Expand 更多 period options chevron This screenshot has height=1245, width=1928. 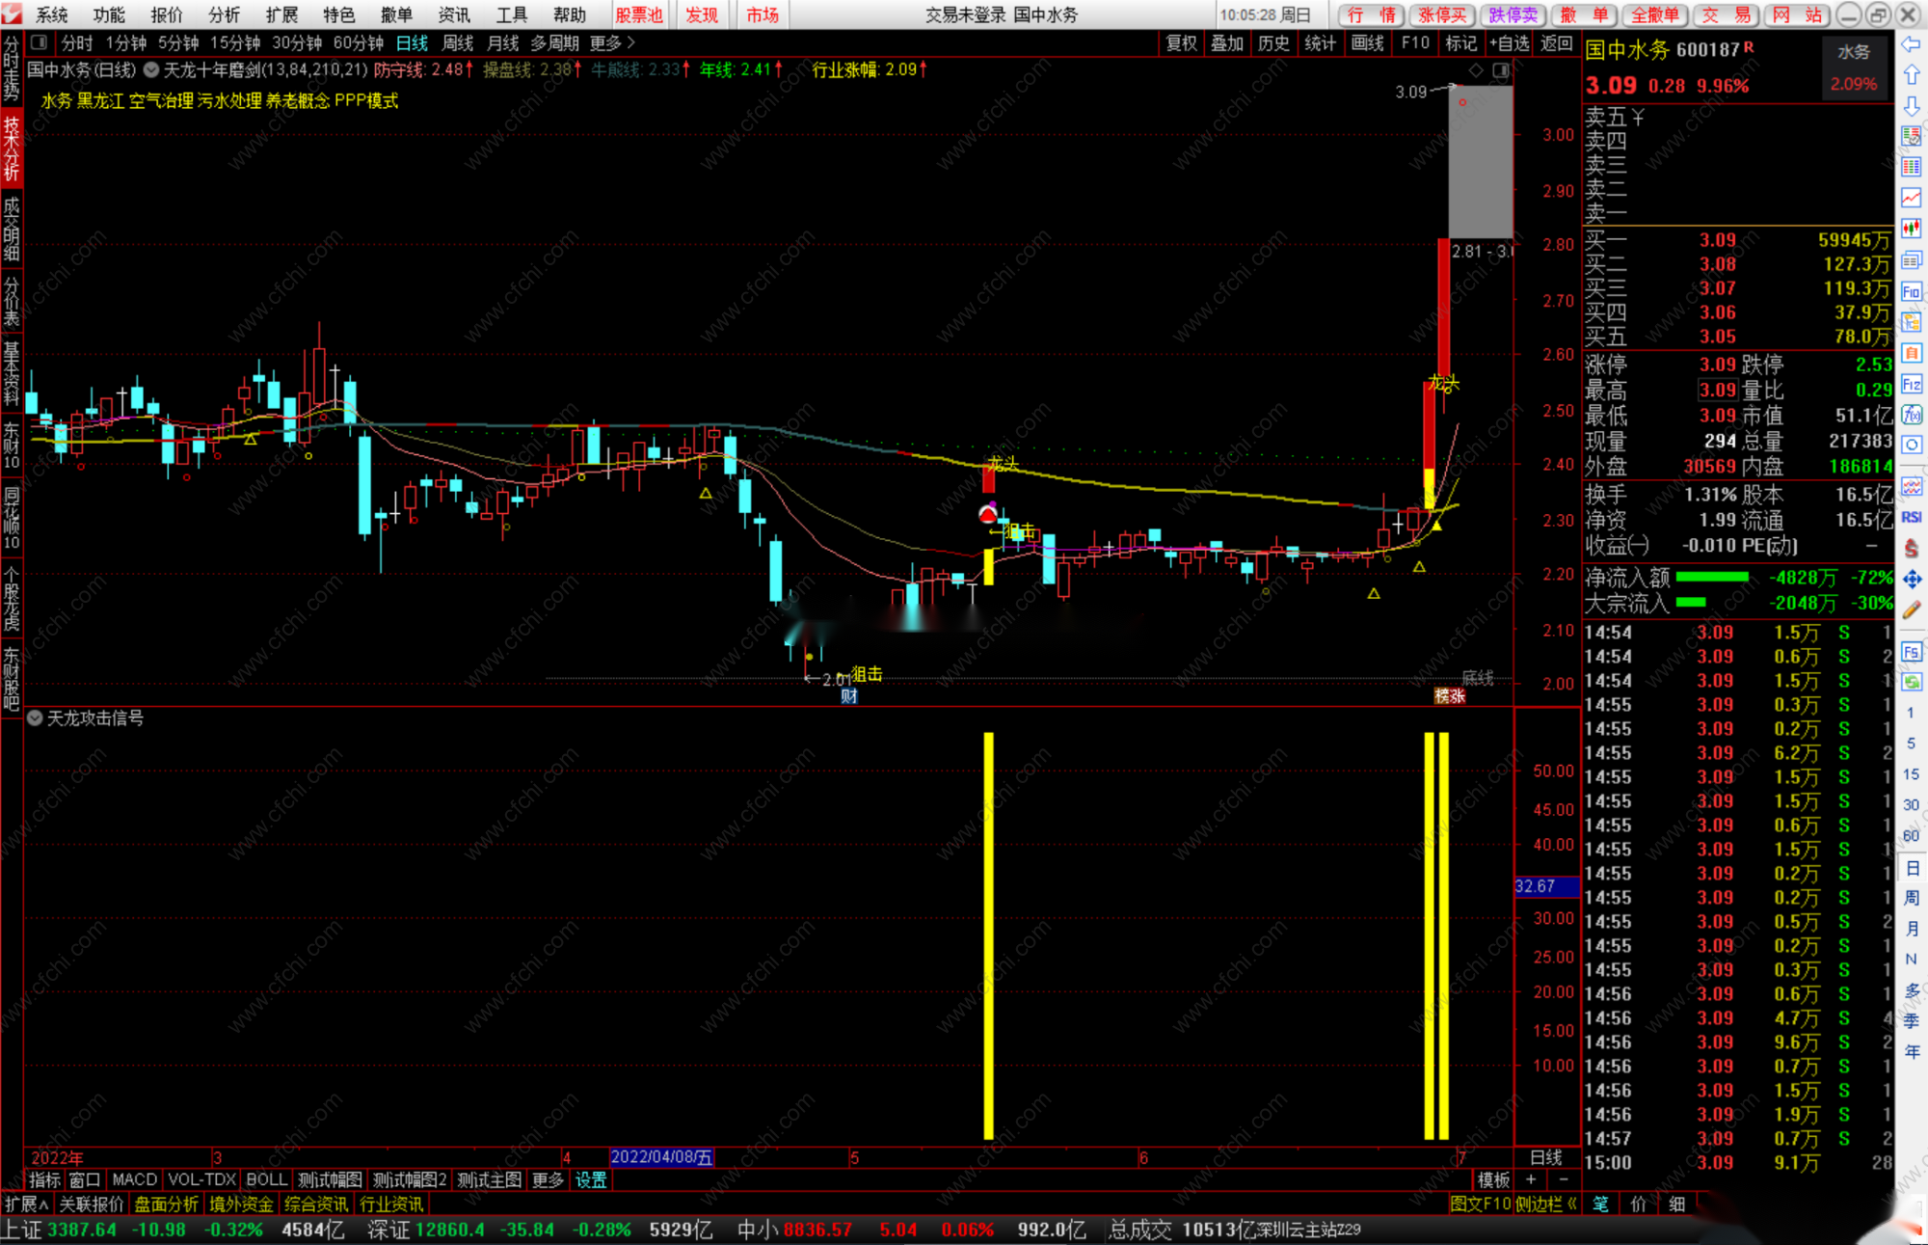(631, 43)
